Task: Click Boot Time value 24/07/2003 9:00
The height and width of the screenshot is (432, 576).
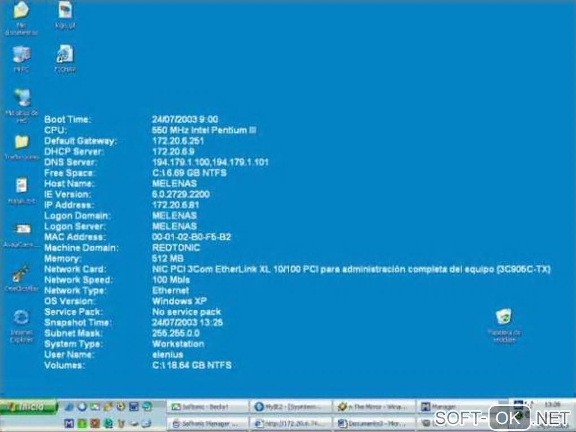Action: click(185, 119)
